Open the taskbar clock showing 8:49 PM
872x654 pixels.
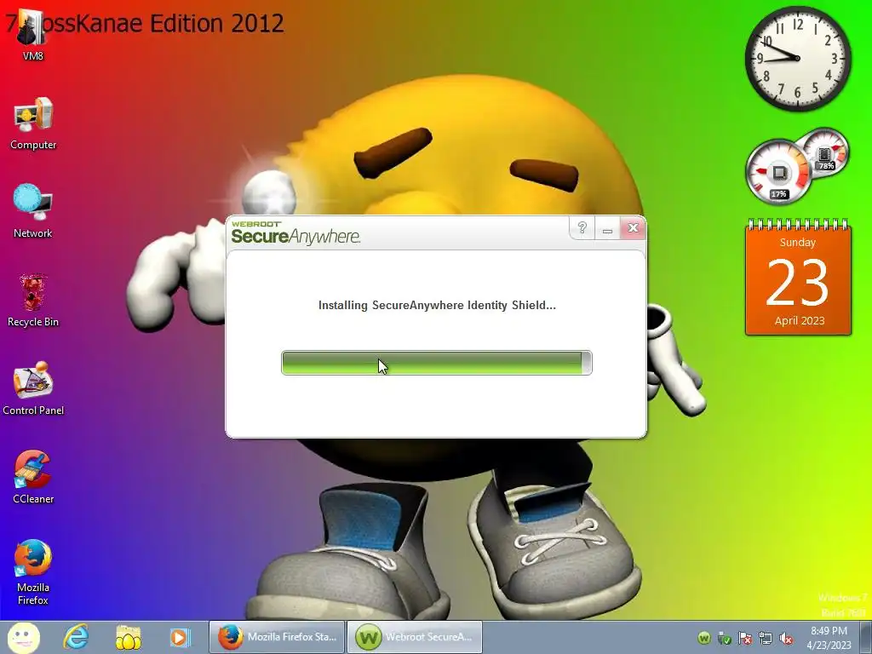tap(829, 638)
